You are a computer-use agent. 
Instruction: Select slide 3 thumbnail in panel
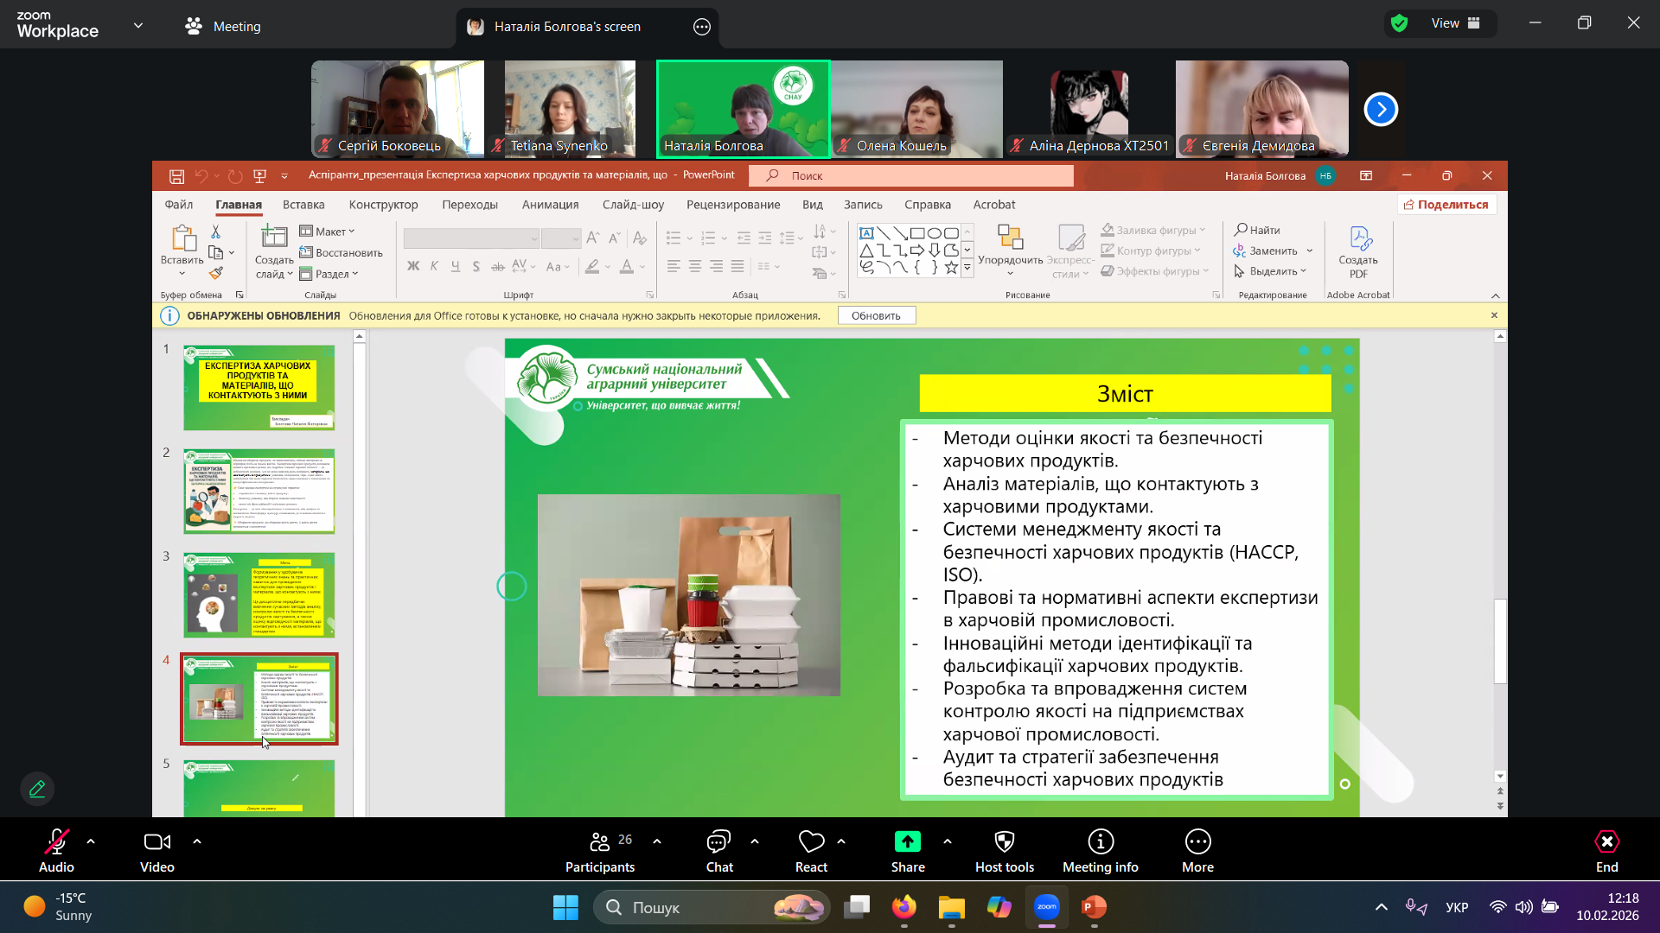(x=259, y=594)
